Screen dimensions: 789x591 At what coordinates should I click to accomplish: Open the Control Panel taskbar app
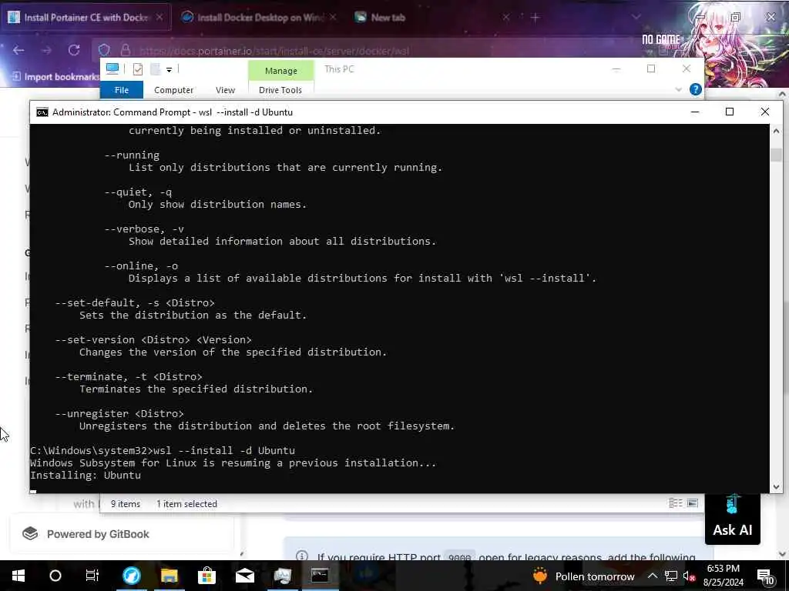pyautogui.click(x=282, y=576)
